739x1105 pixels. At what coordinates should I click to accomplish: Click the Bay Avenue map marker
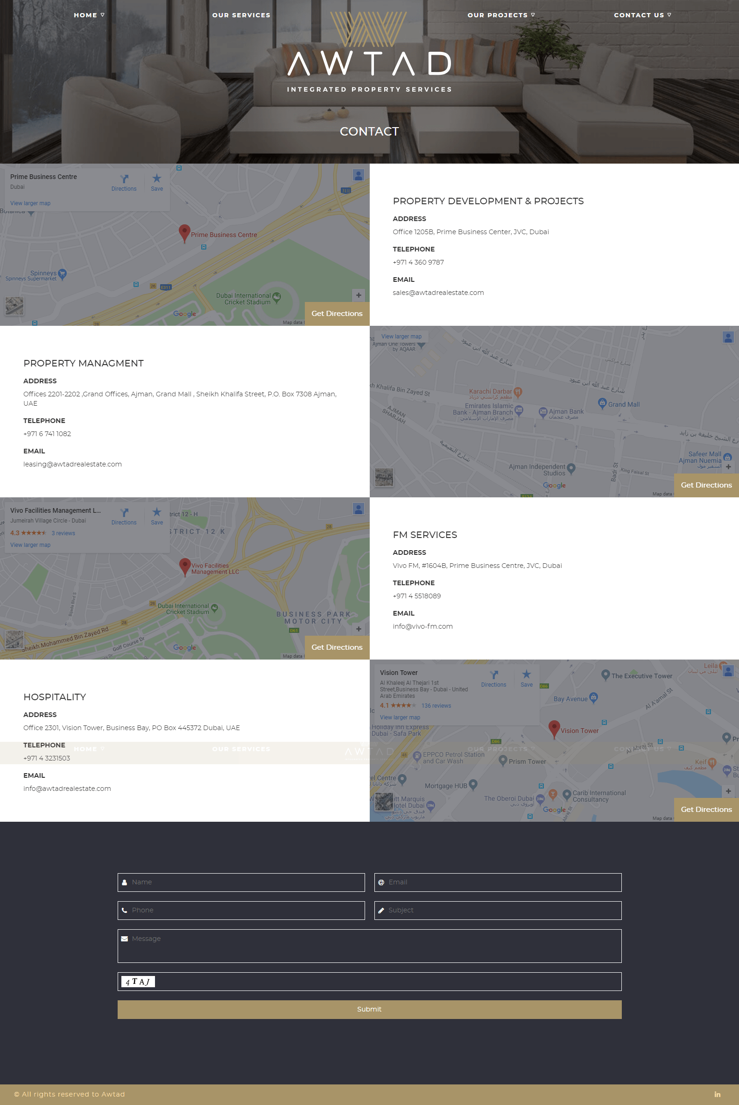(x=593, y=698)
